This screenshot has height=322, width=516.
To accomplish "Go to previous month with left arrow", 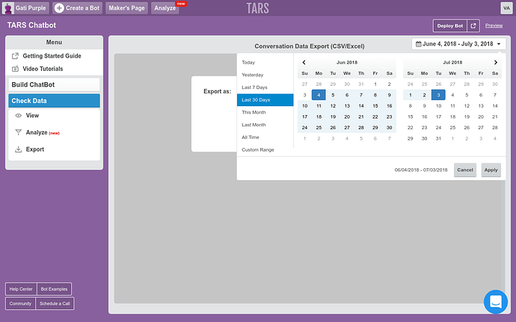I will pyautogui.click(x=304, y=62).
